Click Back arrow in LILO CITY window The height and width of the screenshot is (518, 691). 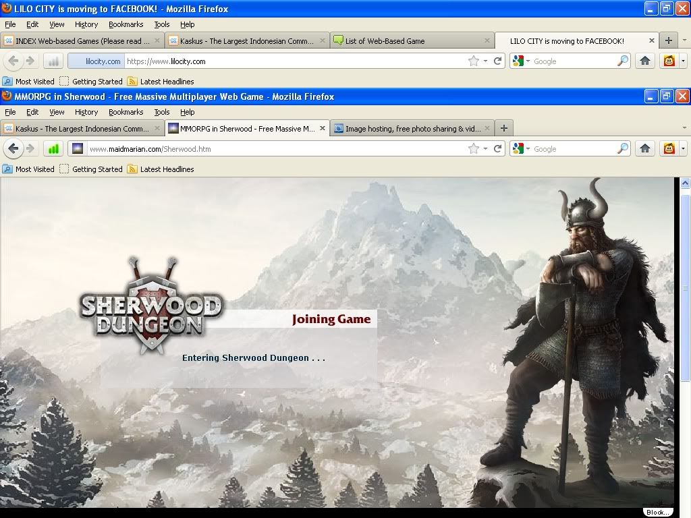[x=13, y=61]
